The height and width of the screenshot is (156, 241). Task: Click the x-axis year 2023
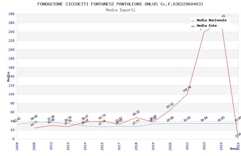(221, 146)
